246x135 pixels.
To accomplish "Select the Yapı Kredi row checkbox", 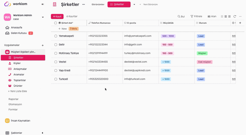I will point(56,71).
